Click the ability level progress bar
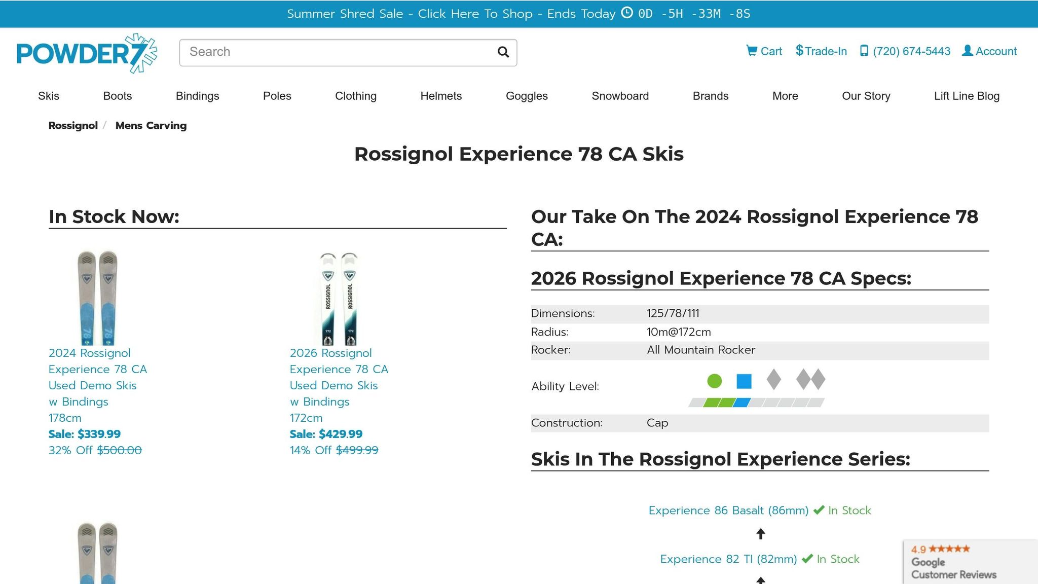Image resolution: width=1038 pixels, height=584 pixels. click(756, 403)
